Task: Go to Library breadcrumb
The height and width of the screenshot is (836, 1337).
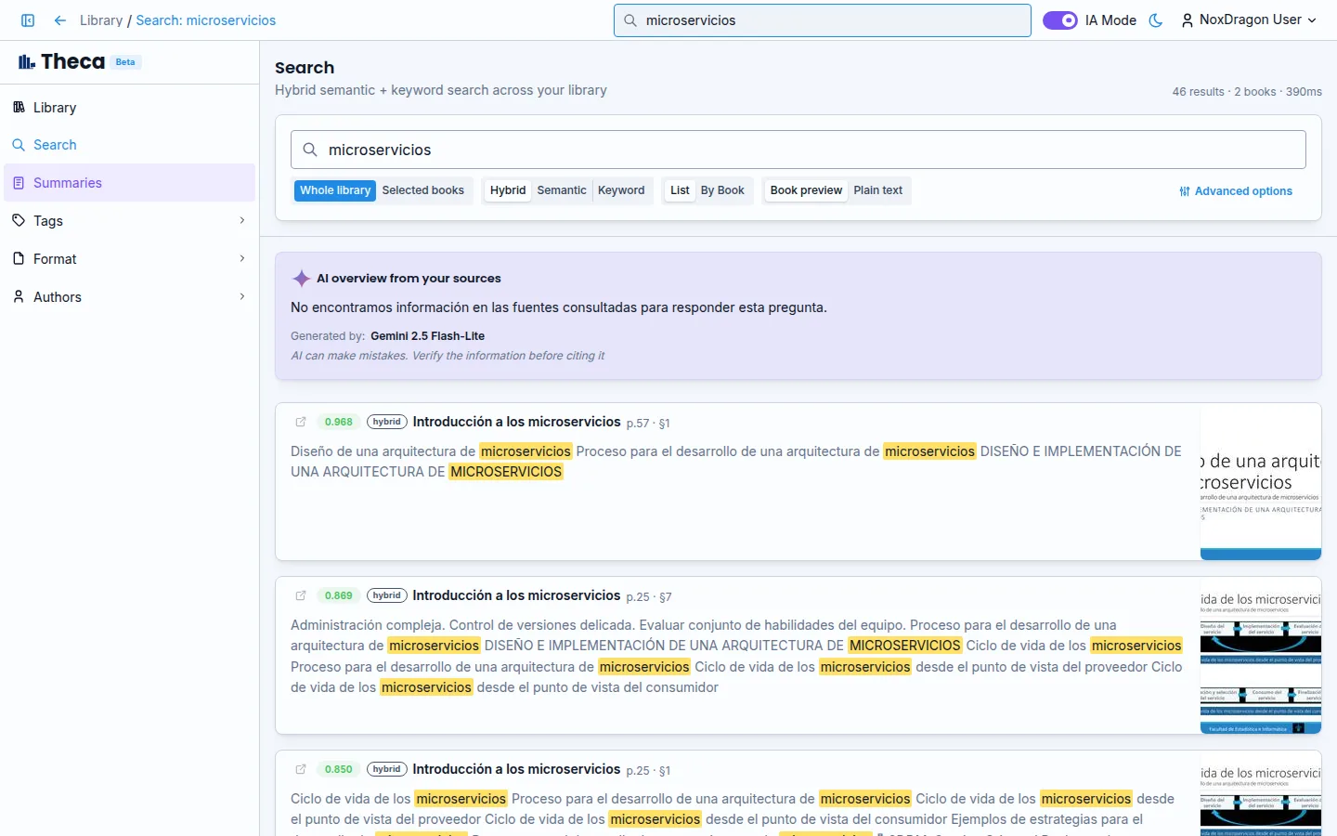Action: 101,20
